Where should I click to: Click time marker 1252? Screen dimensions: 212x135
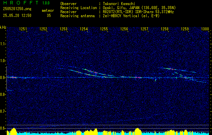click(43, 29)
